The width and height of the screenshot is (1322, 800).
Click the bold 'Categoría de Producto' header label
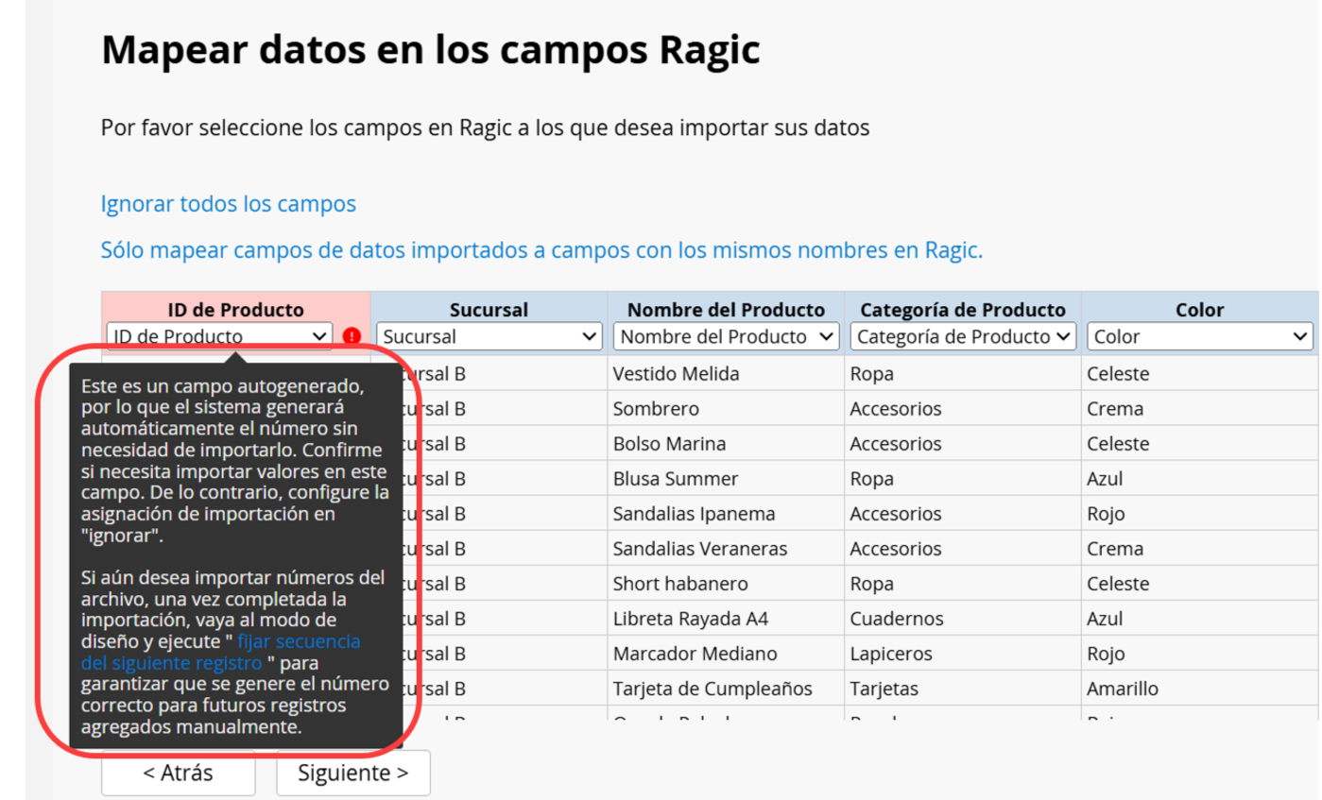(963, 310)
